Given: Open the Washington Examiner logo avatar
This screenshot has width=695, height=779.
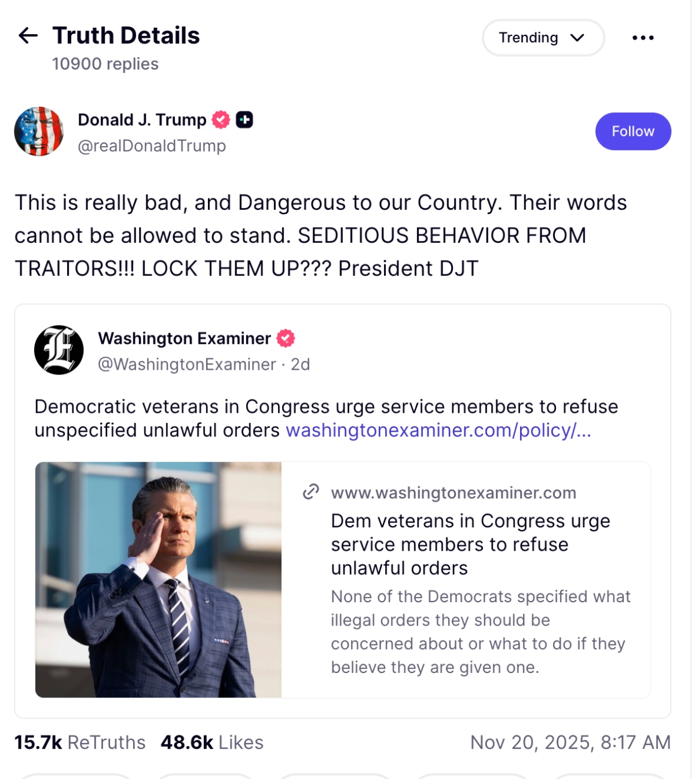Looking at the screenshot, I should click(x=58, y=350).
